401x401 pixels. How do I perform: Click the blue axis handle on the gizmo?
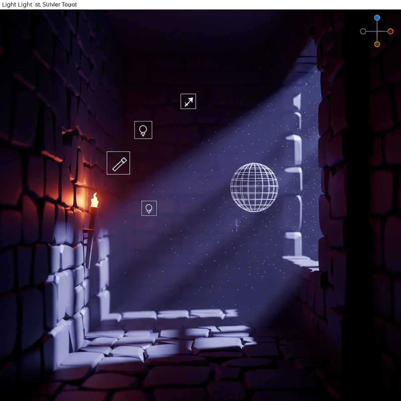point(377,18)
